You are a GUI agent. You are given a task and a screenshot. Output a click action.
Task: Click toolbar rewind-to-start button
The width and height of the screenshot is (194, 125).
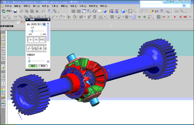pos(164,17)
